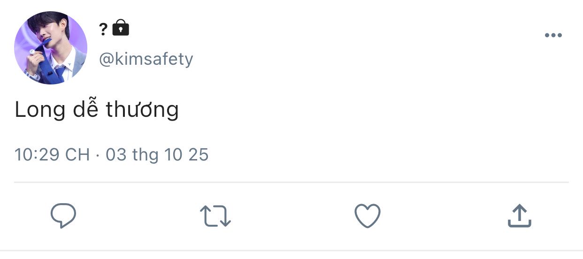
Task: Click the "?" display name
Action: point(103,29)
